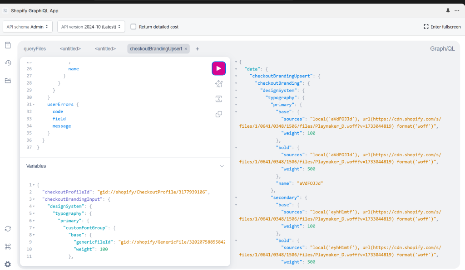Screen dimensions: 465x270
Task: Pin the Shopify GraphiQL App
Action: coord(448,10)
